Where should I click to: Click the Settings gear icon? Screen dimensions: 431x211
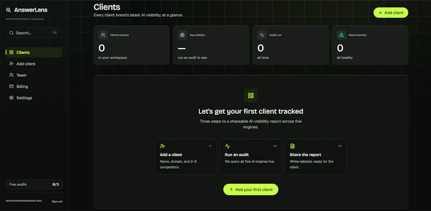[x=11, y=98]
